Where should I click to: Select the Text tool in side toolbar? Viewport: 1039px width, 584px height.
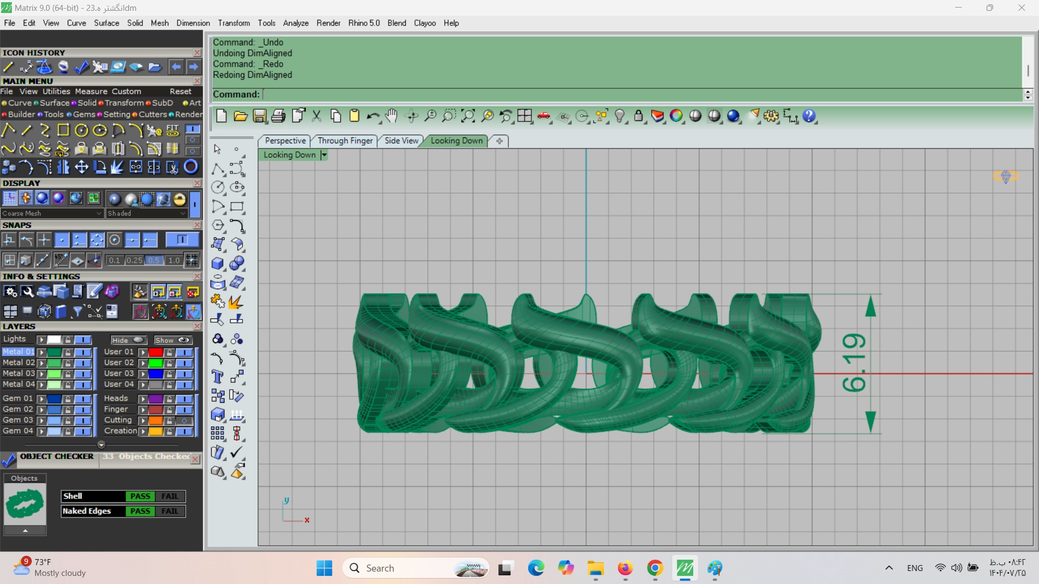[218, 377]
